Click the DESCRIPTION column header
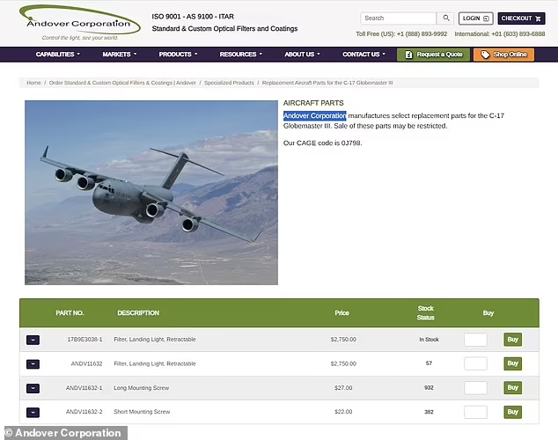Viewport: 558px width, 440px height. pyautogui.click(x=138, y=313)
